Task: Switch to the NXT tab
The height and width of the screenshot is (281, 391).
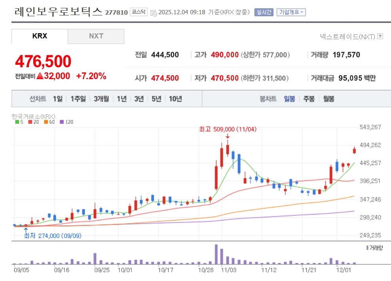Action: (x=96, y=36)
